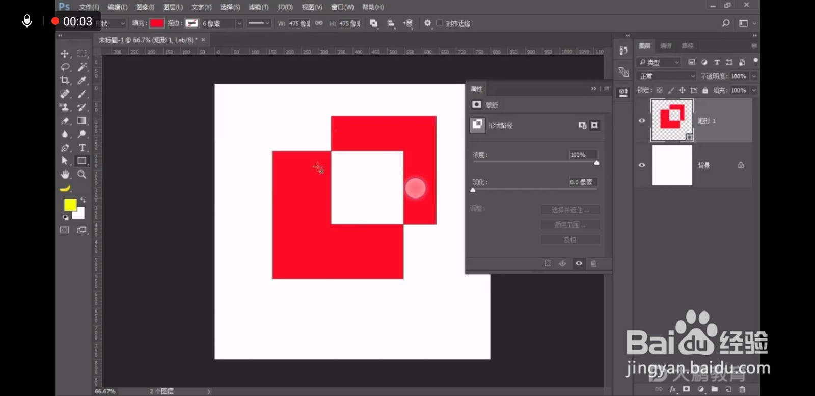Open the History panel icon
This screenshot has height=396, width=815.
623,50
